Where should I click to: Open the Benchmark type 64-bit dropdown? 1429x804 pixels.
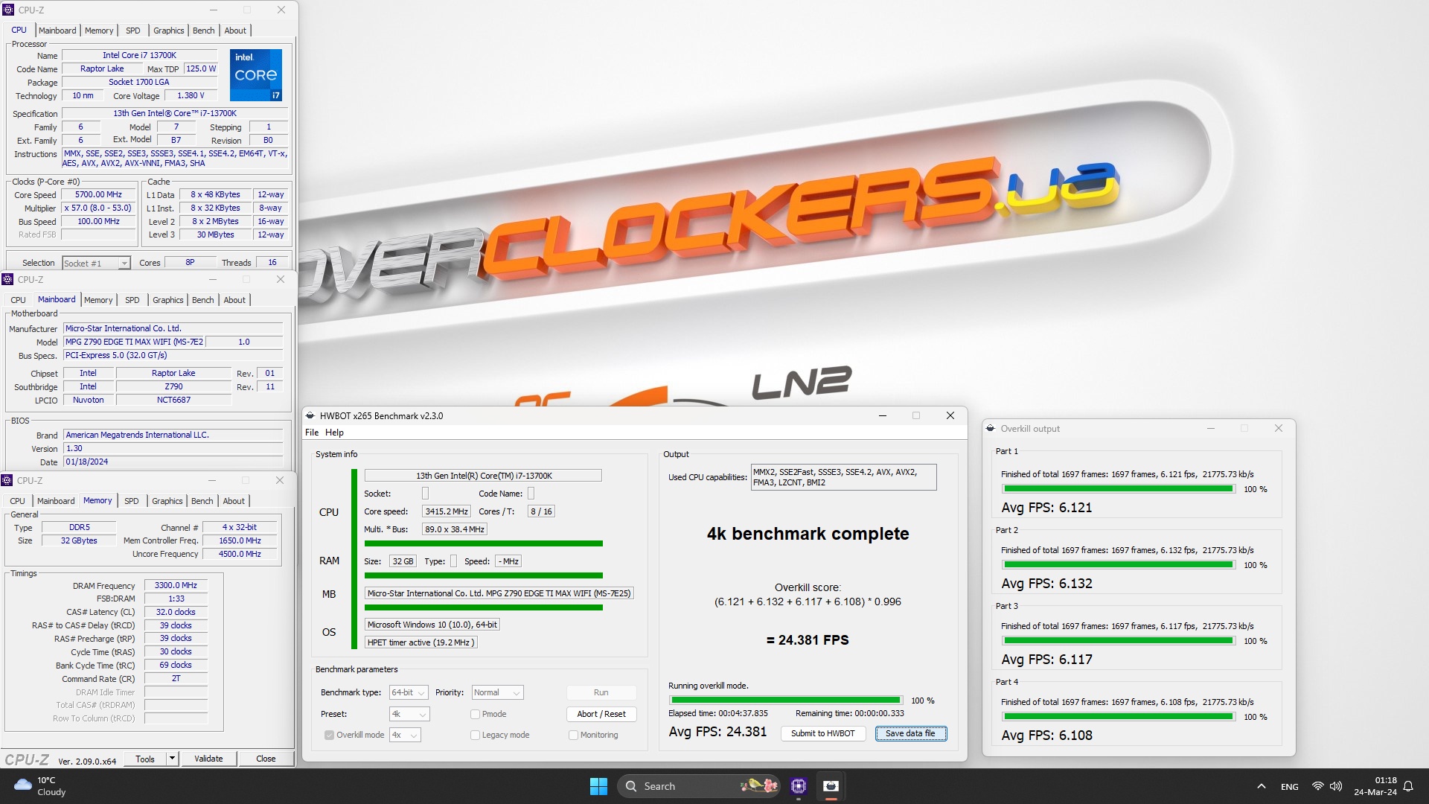point(409,692)
